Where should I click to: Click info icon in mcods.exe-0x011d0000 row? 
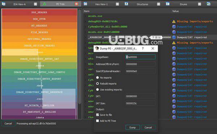pyautogui.click(x=174, y=32)
